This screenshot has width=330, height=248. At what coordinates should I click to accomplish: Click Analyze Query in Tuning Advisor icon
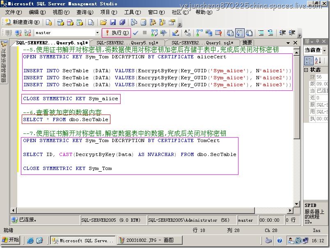tap(164, 33)
